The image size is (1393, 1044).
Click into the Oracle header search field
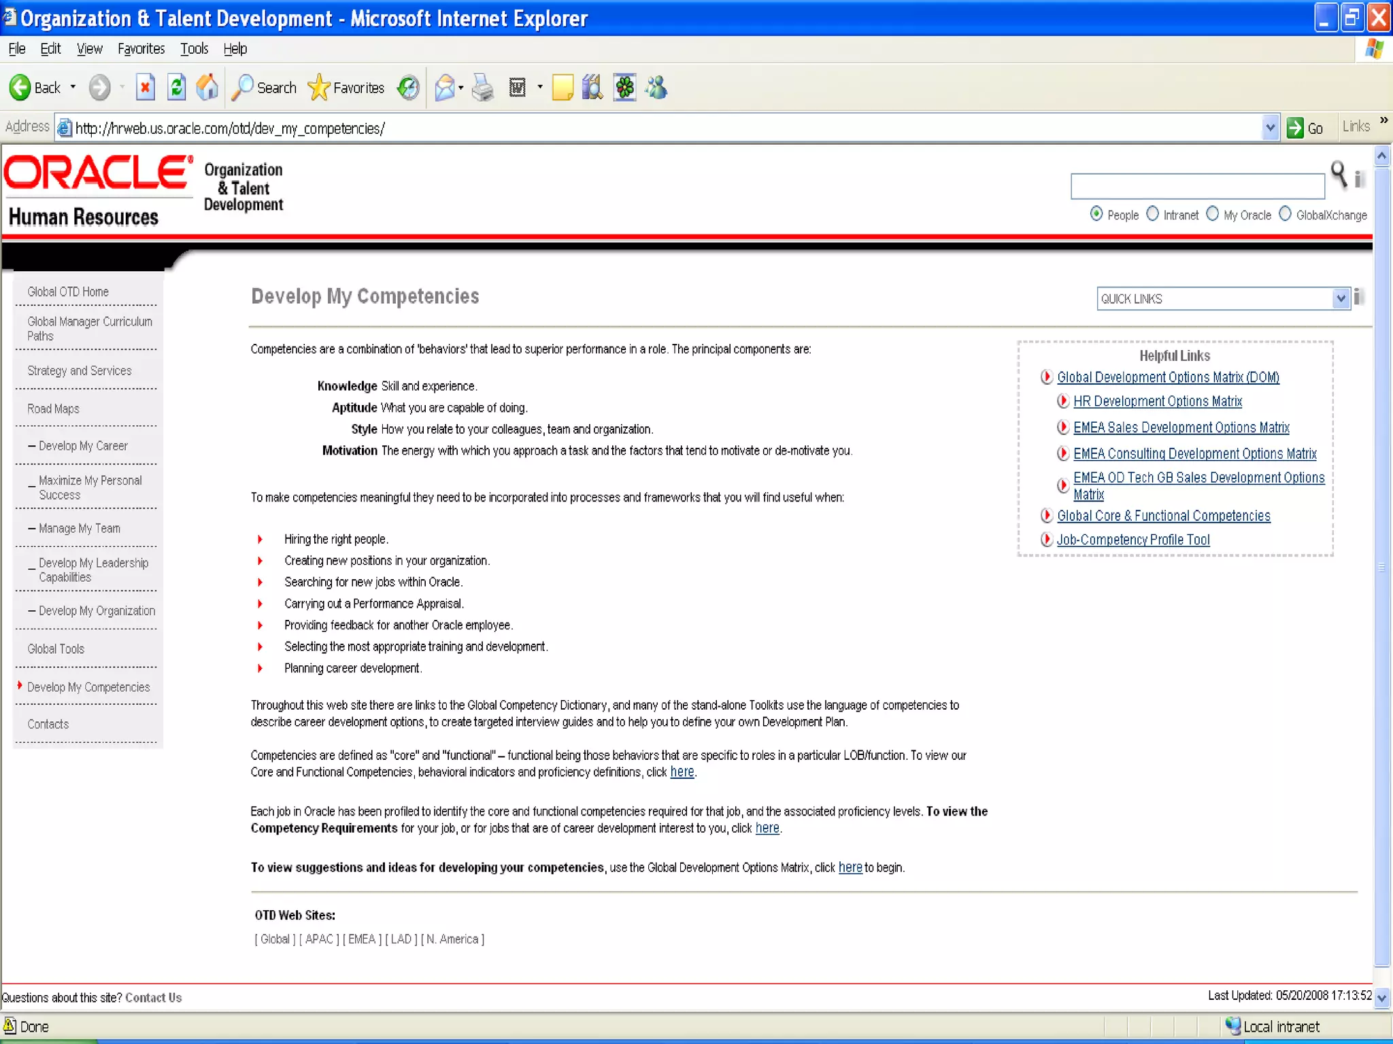(1197, 186)
